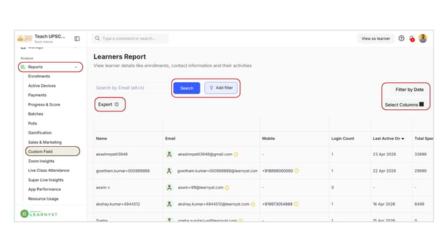448x252 pixels.
Task: Open Enrollments report
Action: (39, 76)
